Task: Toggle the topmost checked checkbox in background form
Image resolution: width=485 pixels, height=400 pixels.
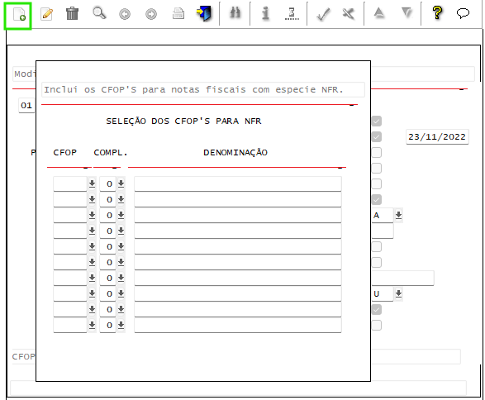Action: (377, 121)
